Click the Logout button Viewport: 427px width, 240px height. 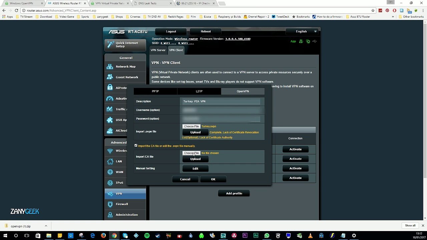(171, 31)
